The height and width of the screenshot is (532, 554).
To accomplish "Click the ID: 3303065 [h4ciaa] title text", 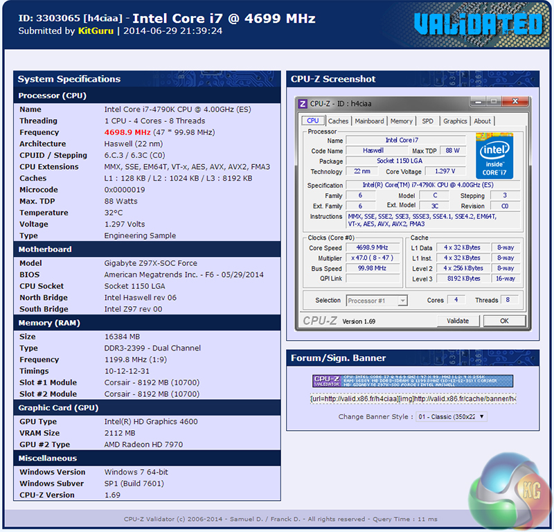I will (x=71, y=19).
